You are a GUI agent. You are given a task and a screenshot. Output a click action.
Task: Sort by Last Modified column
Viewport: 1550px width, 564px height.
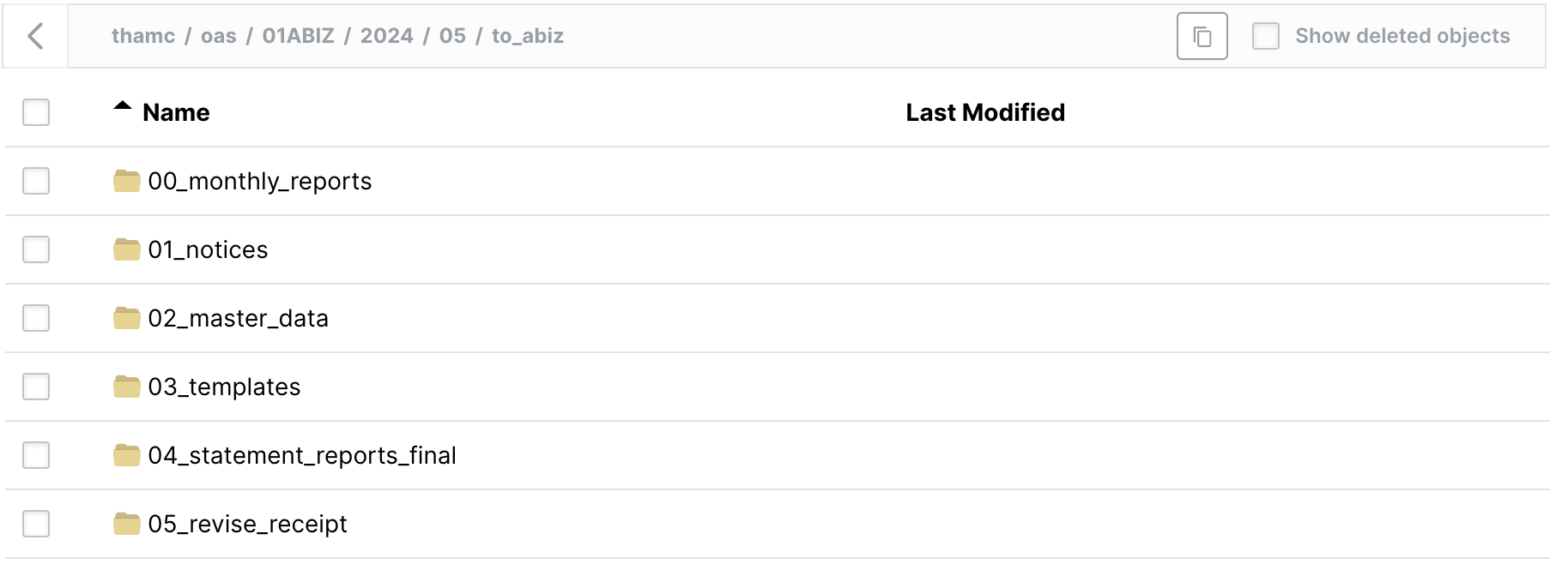tap(984, 112)
